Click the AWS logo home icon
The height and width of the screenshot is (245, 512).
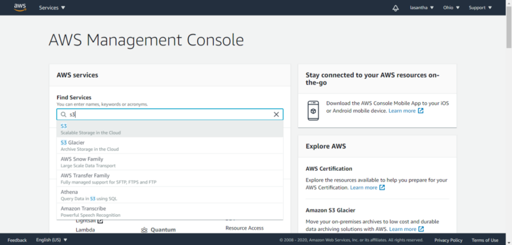point(20,7)
